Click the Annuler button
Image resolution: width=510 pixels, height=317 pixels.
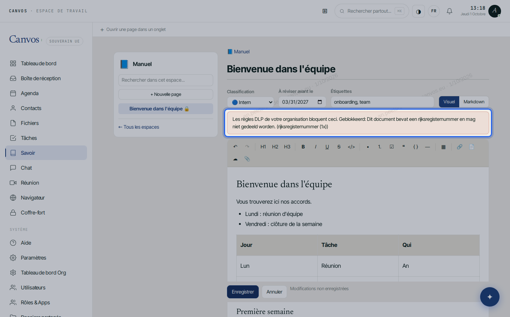click(274, 292)
